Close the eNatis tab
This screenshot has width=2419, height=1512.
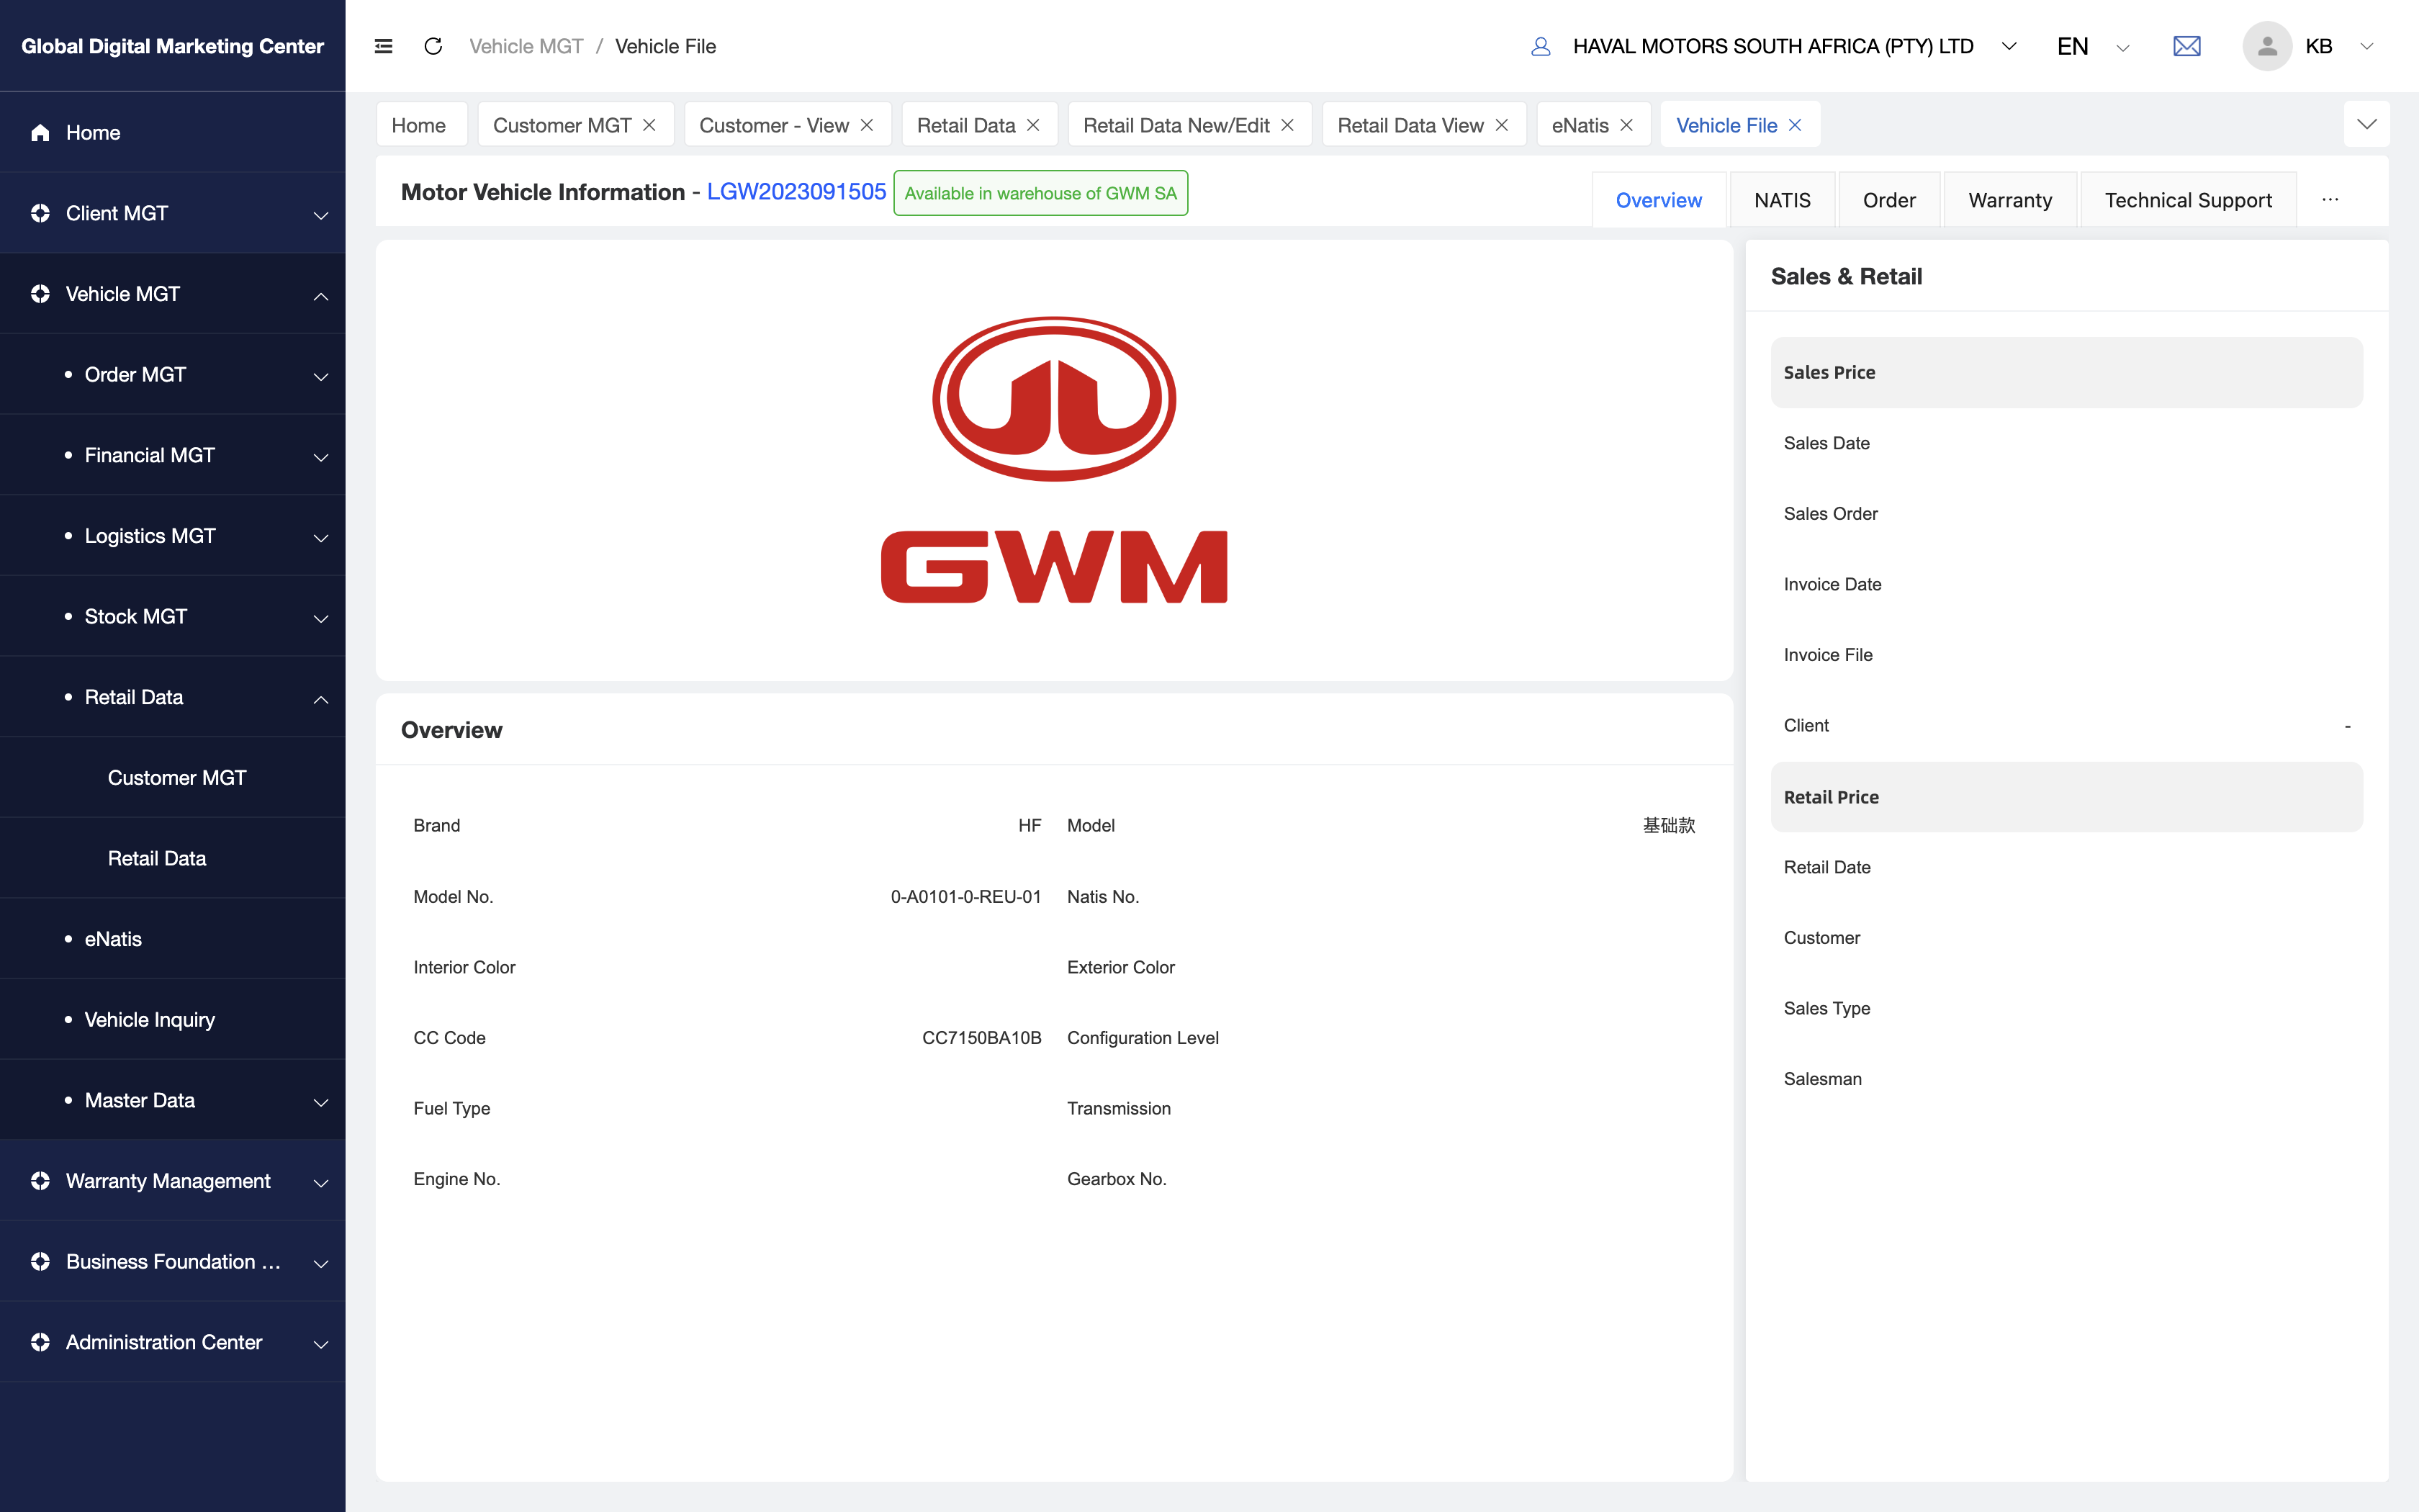coord(1626,125)
